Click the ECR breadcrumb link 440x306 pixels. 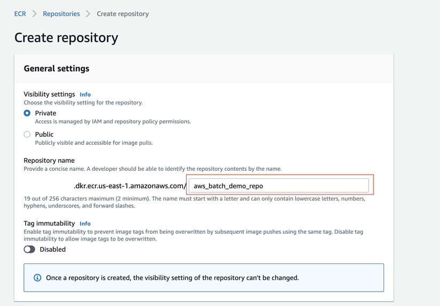[x=20, y=14]
